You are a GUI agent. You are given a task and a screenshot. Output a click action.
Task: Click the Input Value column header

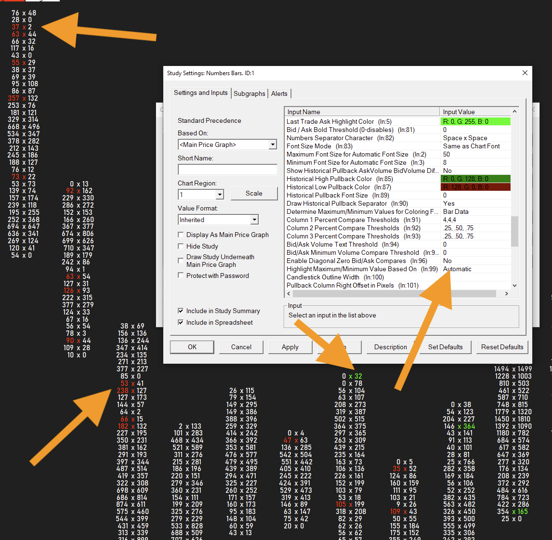[475, 112]
